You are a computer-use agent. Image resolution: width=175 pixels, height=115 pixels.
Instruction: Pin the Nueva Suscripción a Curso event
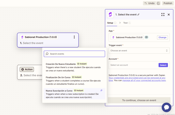coord(101,91)
